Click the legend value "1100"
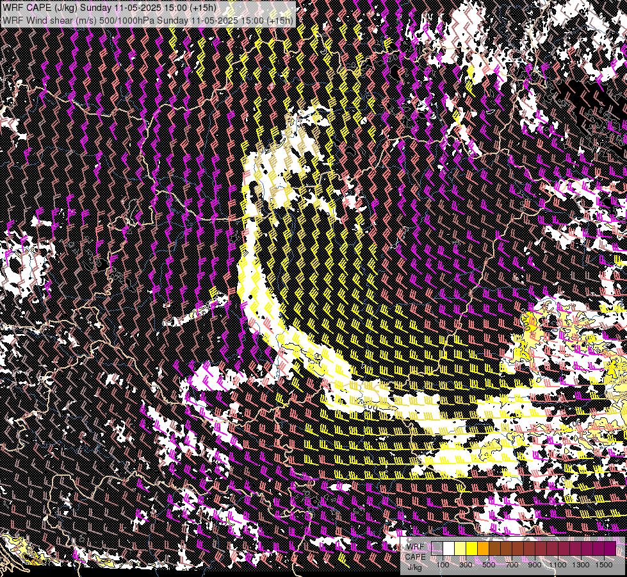627x577 pixels. [557, 565]
